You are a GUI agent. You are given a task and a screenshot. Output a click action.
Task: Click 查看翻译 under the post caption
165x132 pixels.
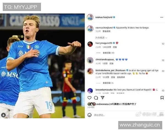coord(106,31)
